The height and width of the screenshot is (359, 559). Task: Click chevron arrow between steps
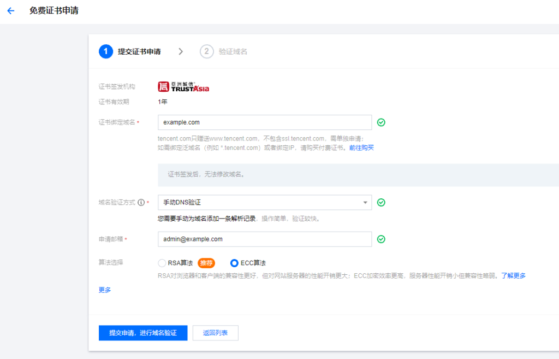tap(181, 51)
